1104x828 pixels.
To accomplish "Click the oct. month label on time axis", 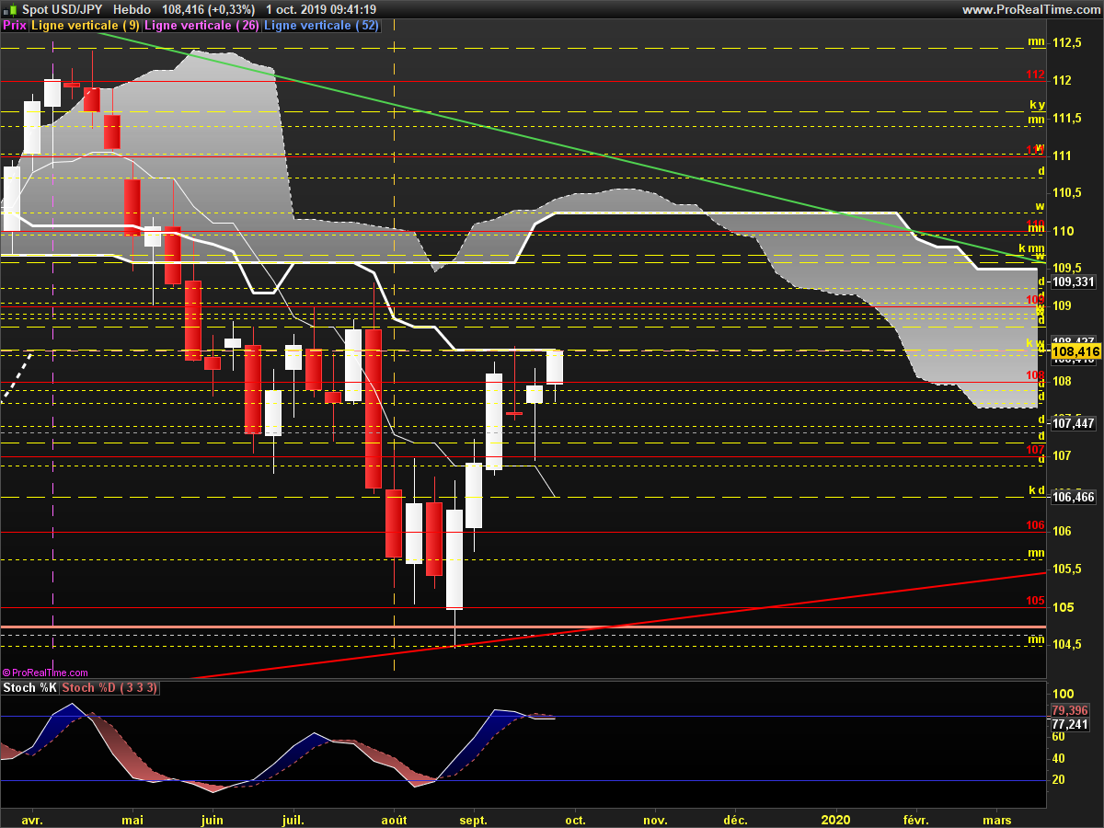I will [x=575, y=819].
